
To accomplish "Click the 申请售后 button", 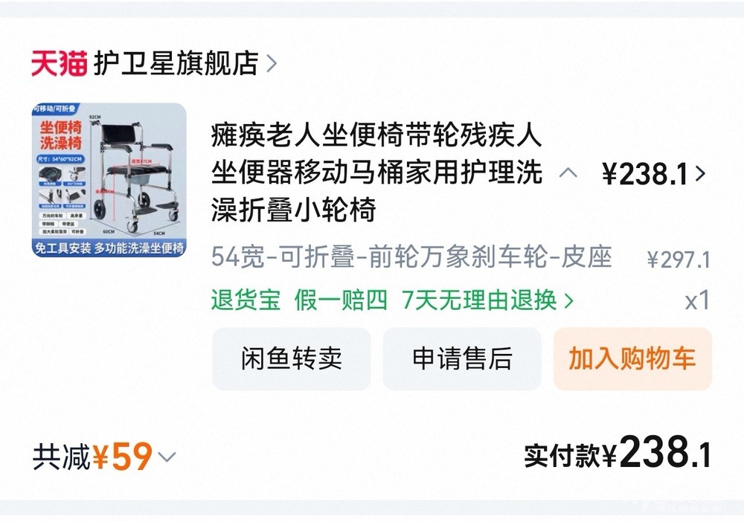I will [x=462, y=359].
